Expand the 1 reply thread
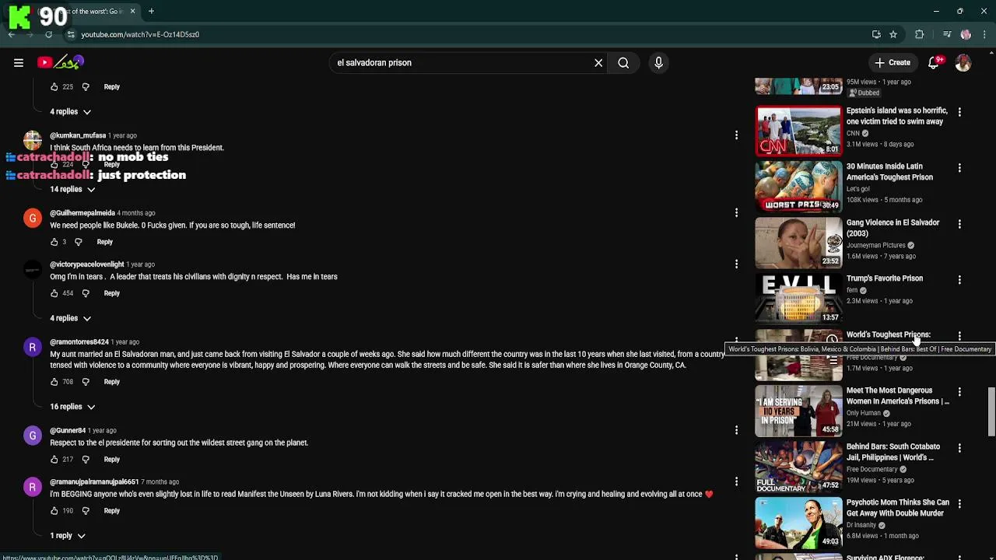This screenshot has height=560, width=996. 67,536
